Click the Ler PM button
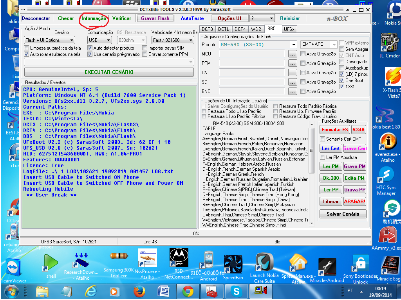This screenshot has height=300, width=401. [x=331, y=166]
